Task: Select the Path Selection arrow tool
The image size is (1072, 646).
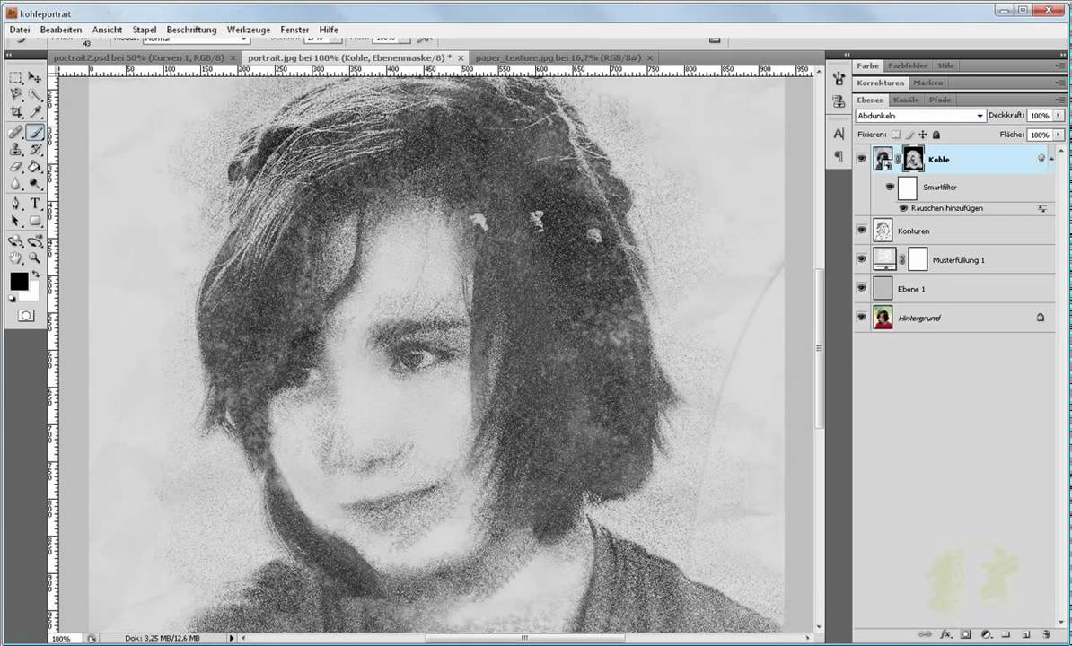Action: (x=16, y=221)
